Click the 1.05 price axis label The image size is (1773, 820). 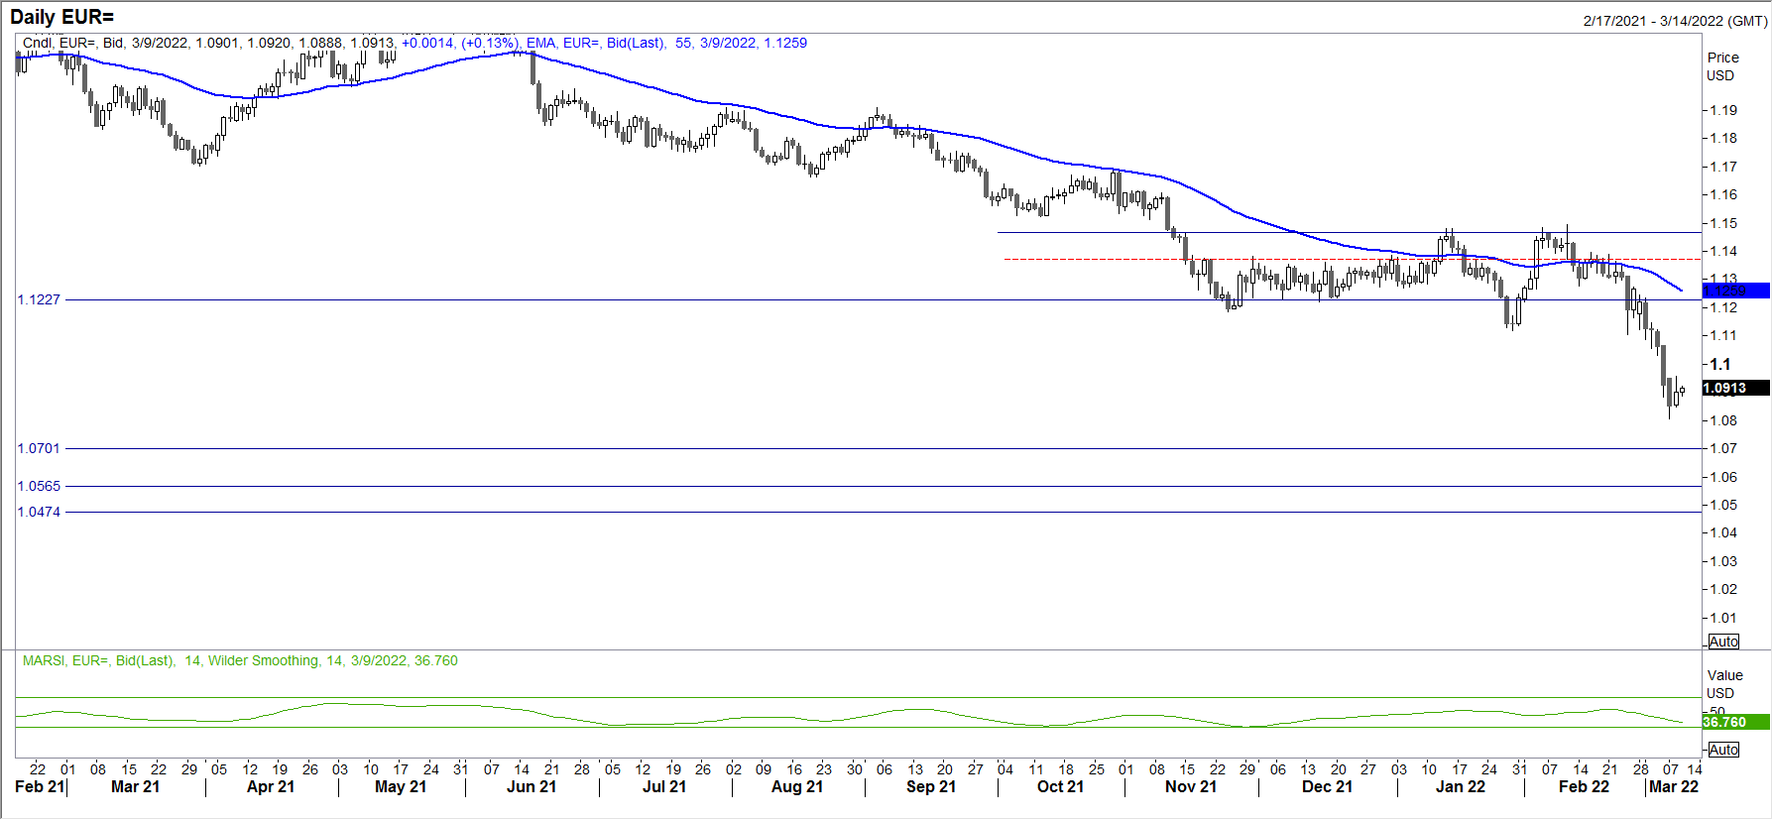[x=1723, y=505]
